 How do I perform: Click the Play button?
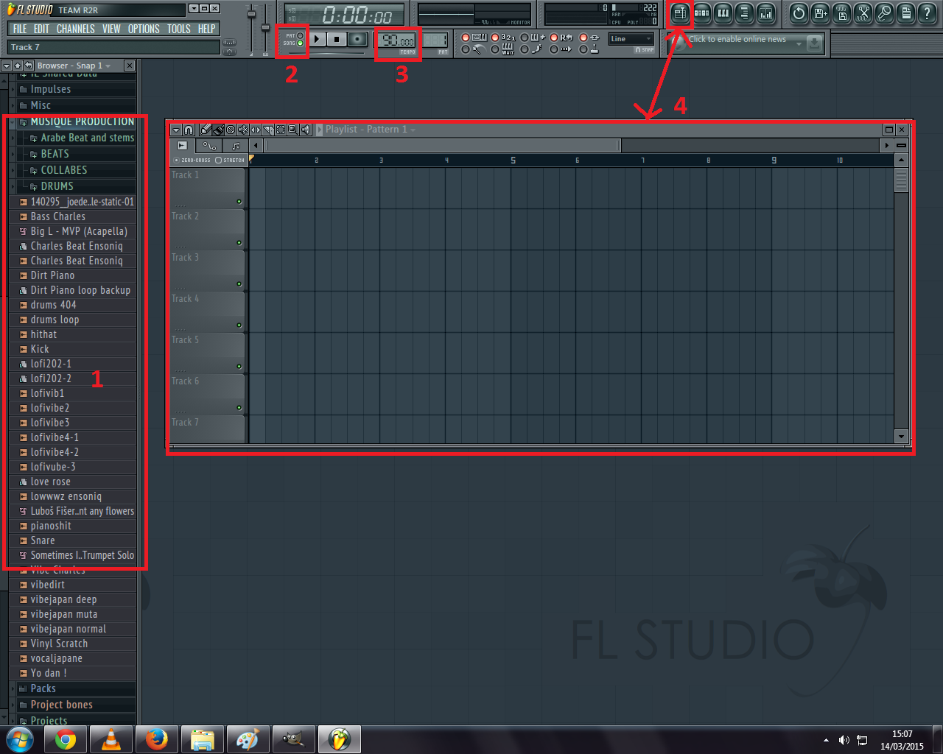click(317, 39)
